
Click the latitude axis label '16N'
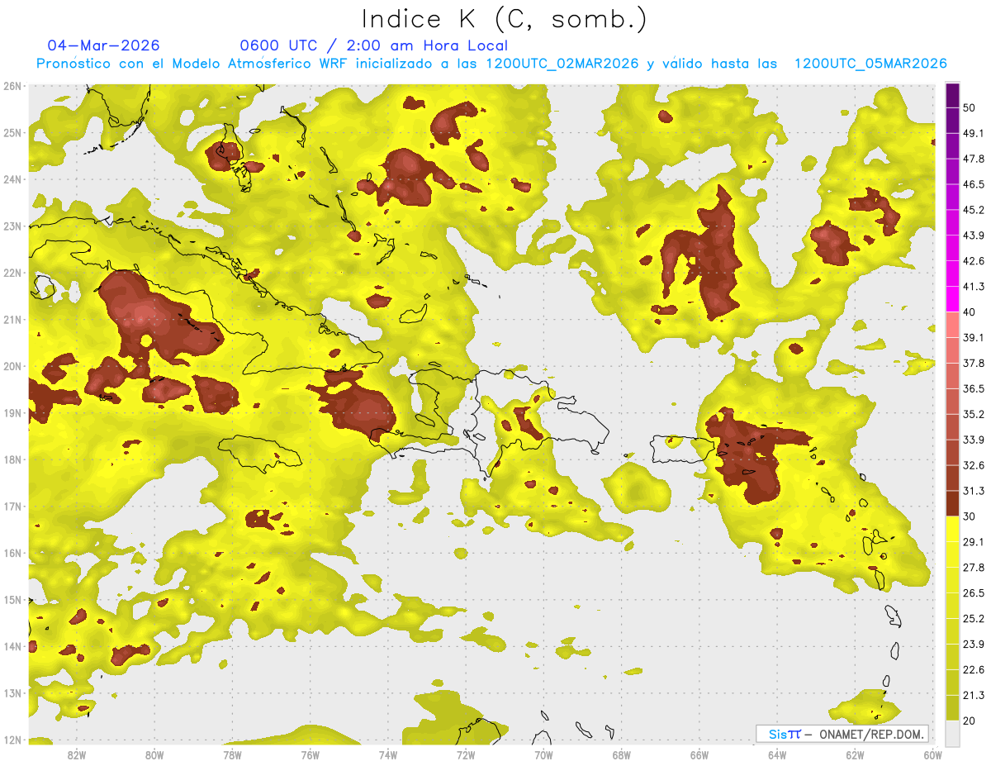(12, 553)
